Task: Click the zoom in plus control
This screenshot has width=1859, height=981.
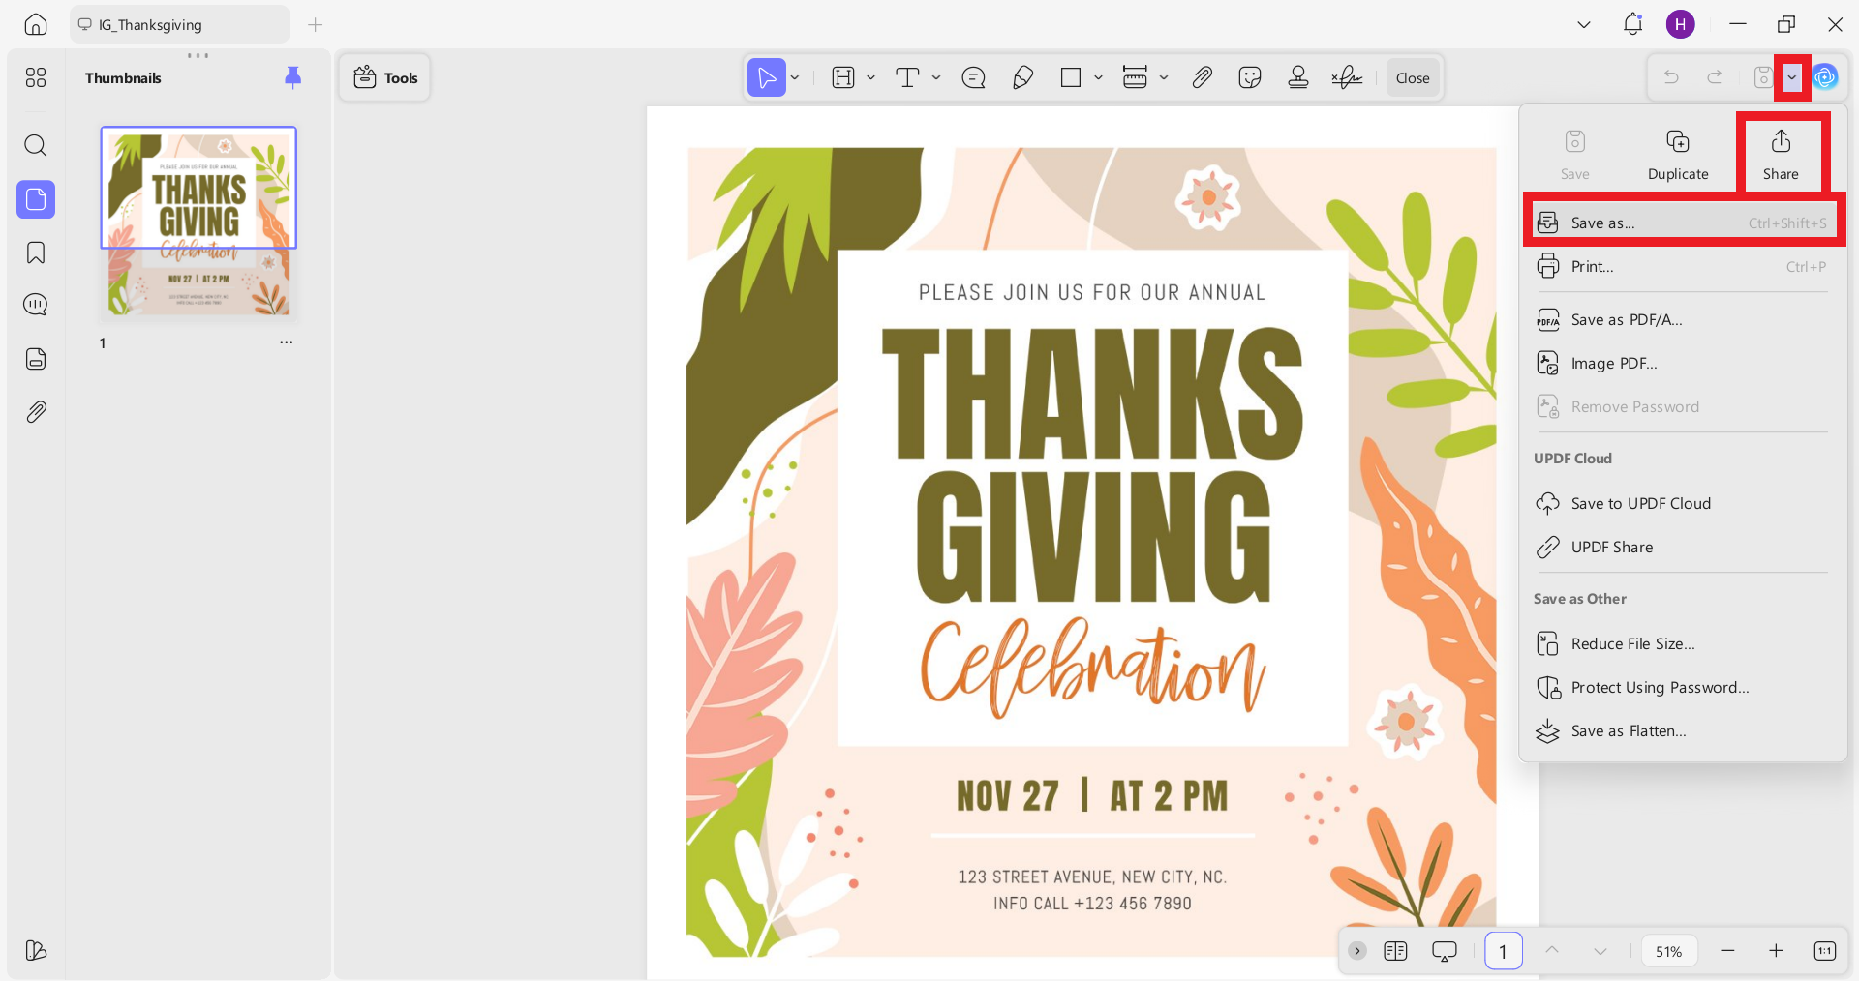Action: pyautogui.click(x=1776, y=951)
